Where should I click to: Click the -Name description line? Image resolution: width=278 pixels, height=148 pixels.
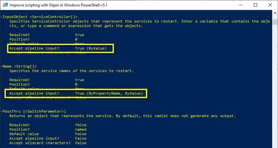(x=71, y=71)
